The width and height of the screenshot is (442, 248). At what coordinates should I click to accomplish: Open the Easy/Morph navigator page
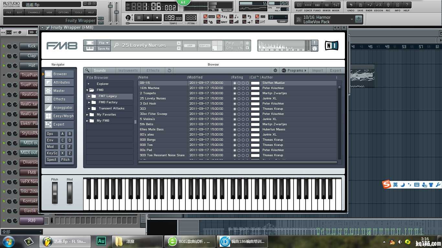point(59,116)
